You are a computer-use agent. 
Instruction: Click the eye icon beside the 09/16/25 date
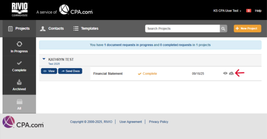(x=225, y=73)
